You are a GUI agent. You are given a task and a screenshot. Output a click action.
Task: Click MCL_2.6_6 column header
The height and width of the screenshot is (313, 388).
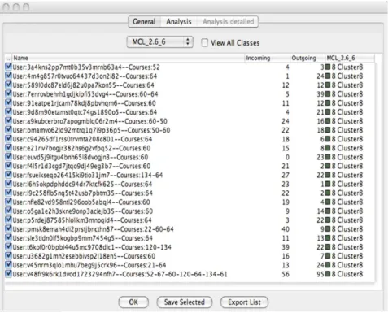350,58
